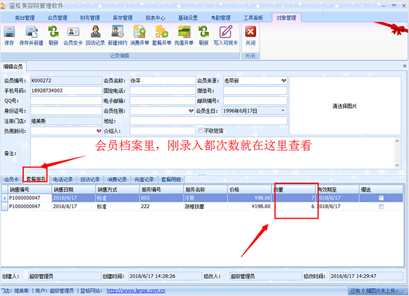Toggle the 不收短信 checkbox
This screenshot has height=296, width=409.
pyautogui.click(x=201, y=130)
